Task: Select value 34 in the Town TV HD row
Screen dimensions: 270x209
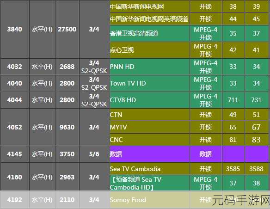Action: coord(256,83)
